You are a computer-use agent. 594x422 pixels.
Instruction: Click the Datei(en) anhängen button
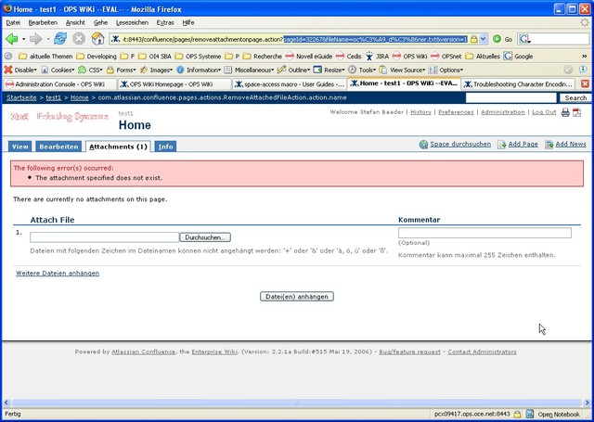(x=297, y=296)
